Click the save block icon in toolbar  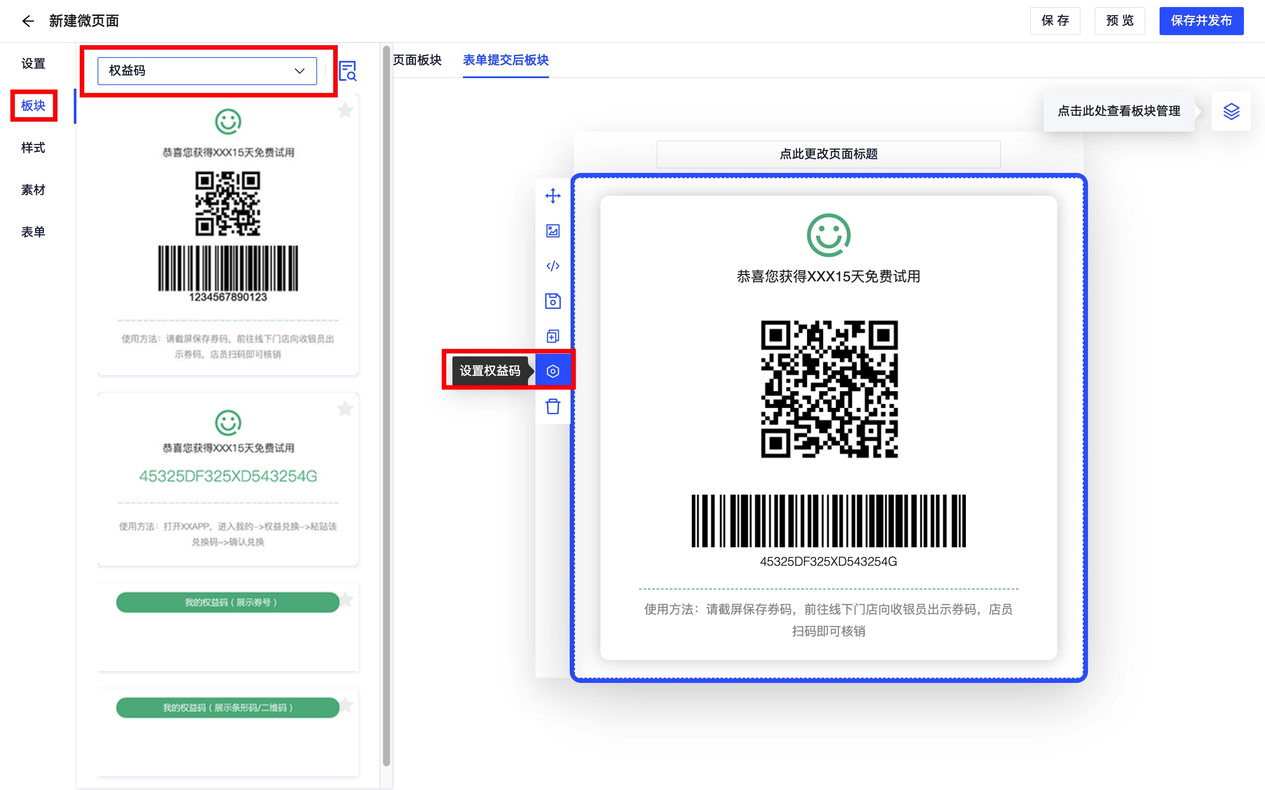(x=553, y=301)
